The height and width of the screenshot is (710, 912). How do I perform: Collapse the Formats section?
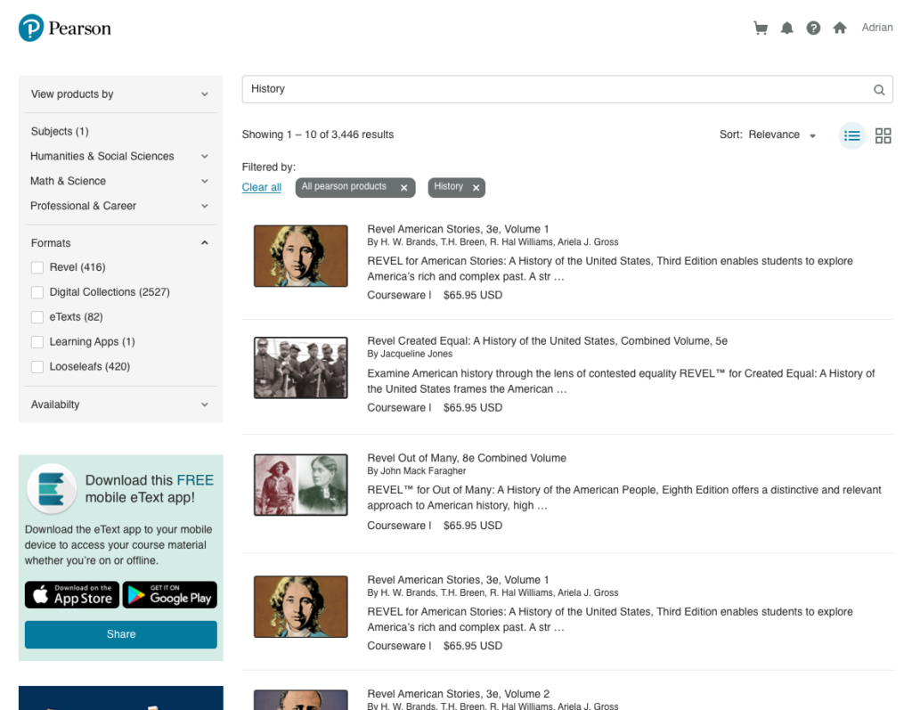pyautogui.click(x=205, y=242)
